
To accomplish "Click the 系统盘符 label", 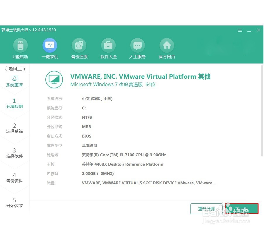I will tap(54, 108).
